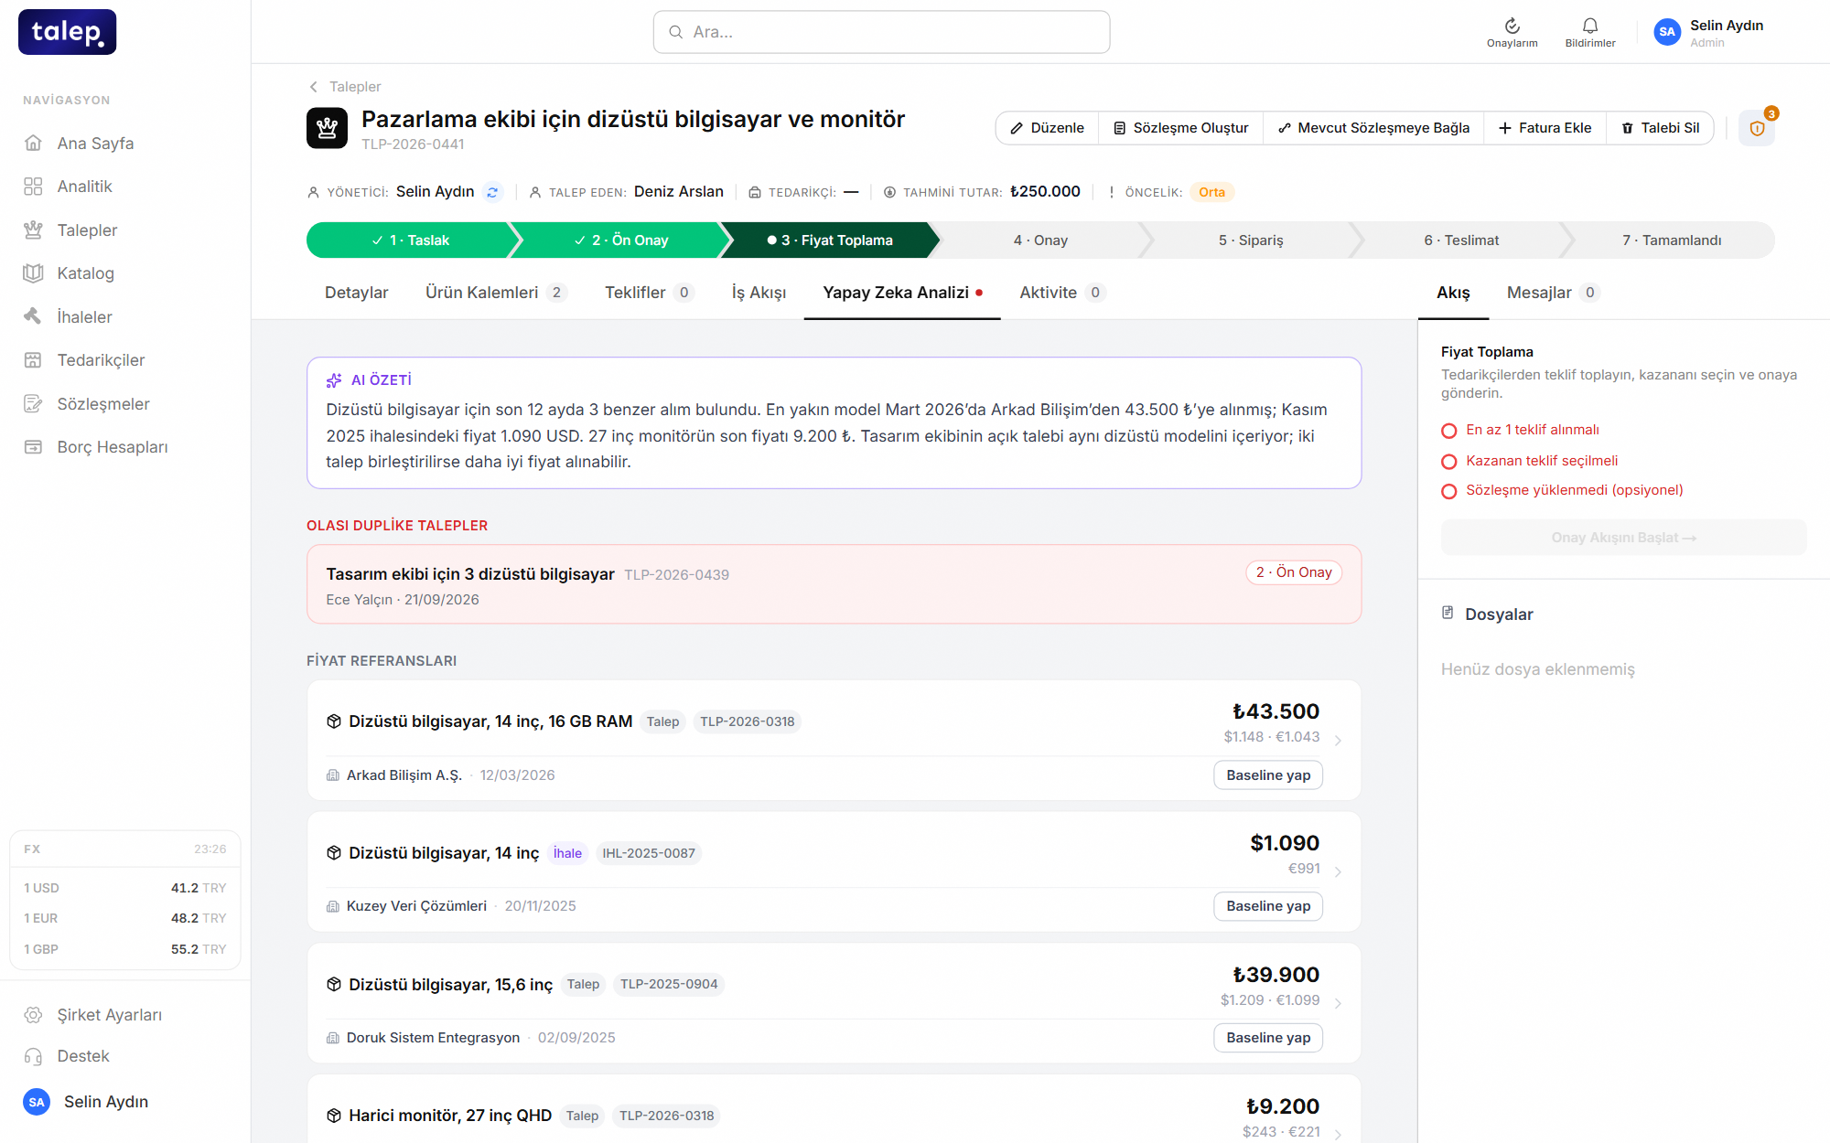Click the request crown icon beside title
Viewport: 1830px width, 1143px height.
click(x=327, y=128)
